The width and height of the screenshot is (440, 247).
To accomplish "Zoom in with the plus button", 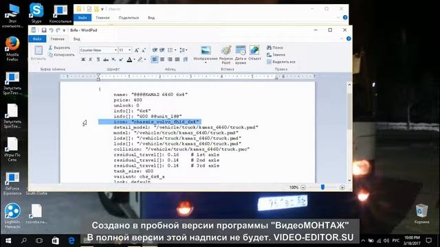I will tap(342, 187).
